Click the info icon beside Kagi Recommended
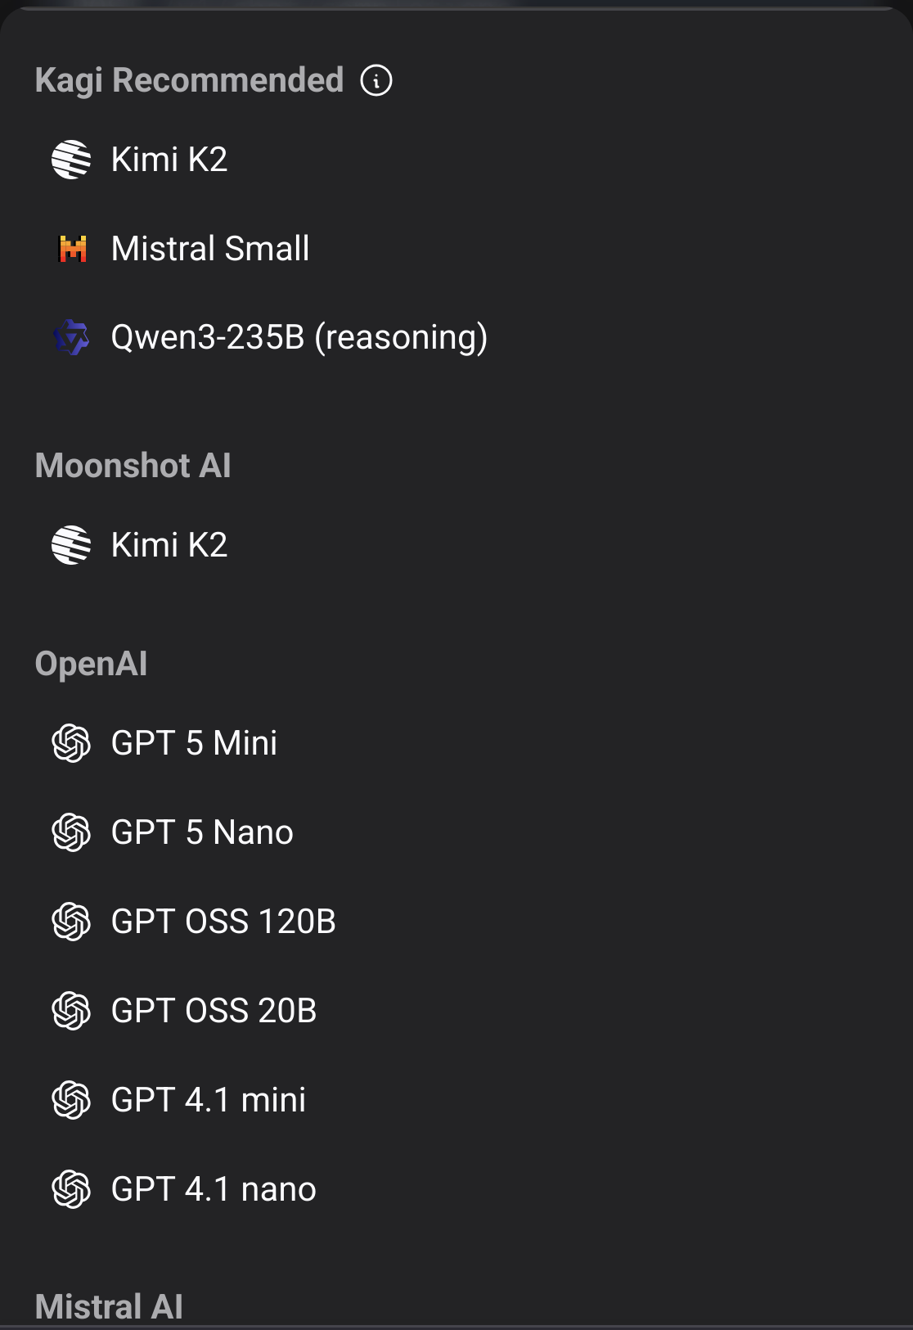The height and width of the screenshot is (1330, 913). (x=376, y=80)
